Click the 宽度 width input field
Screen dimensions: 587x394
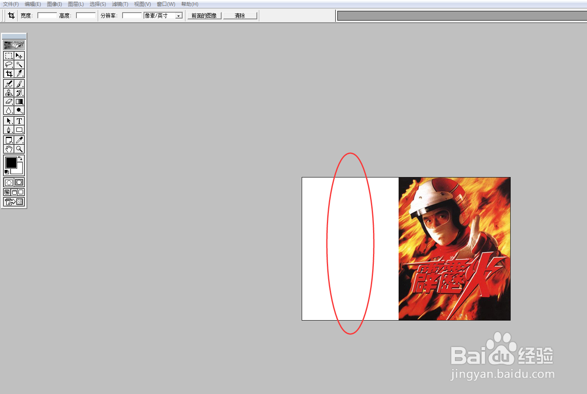point(47,16)
